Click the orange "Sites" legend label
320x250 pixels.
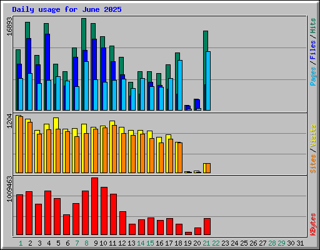[312, 164]
